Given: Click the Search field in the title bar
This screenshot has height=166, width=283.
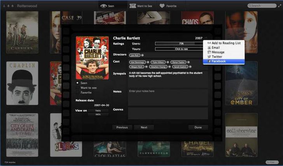Looking at the screenshot, I should pyautogui.click(x=262, y=5).
